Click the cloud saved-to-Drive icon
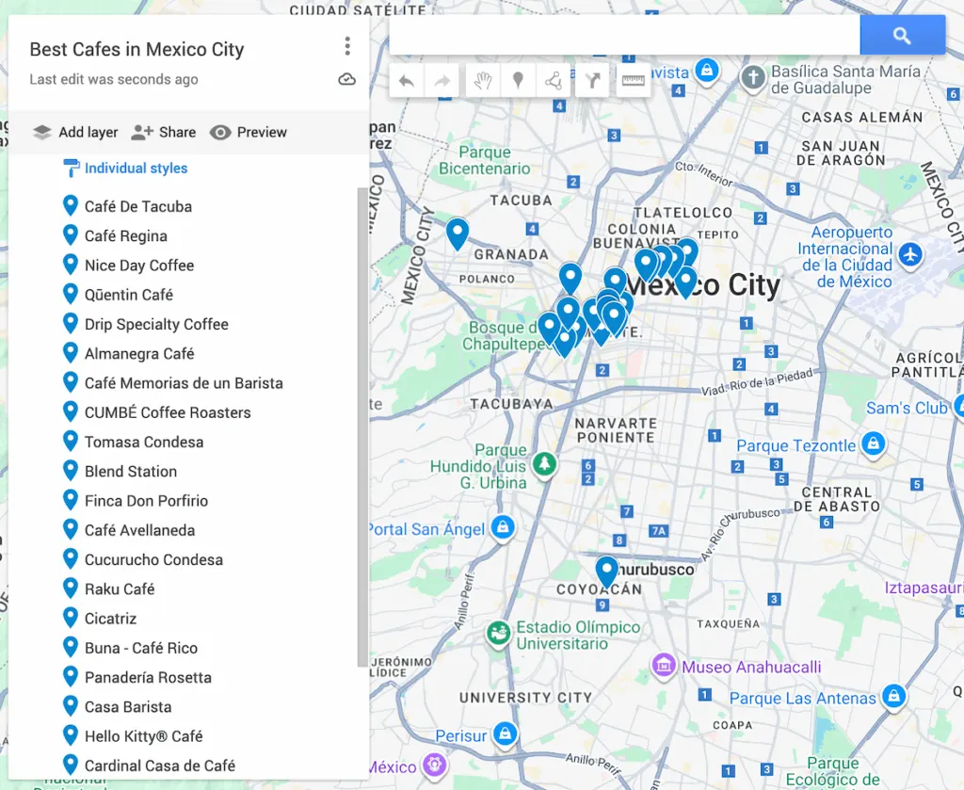The image size is (964, 790). (346, 79)
